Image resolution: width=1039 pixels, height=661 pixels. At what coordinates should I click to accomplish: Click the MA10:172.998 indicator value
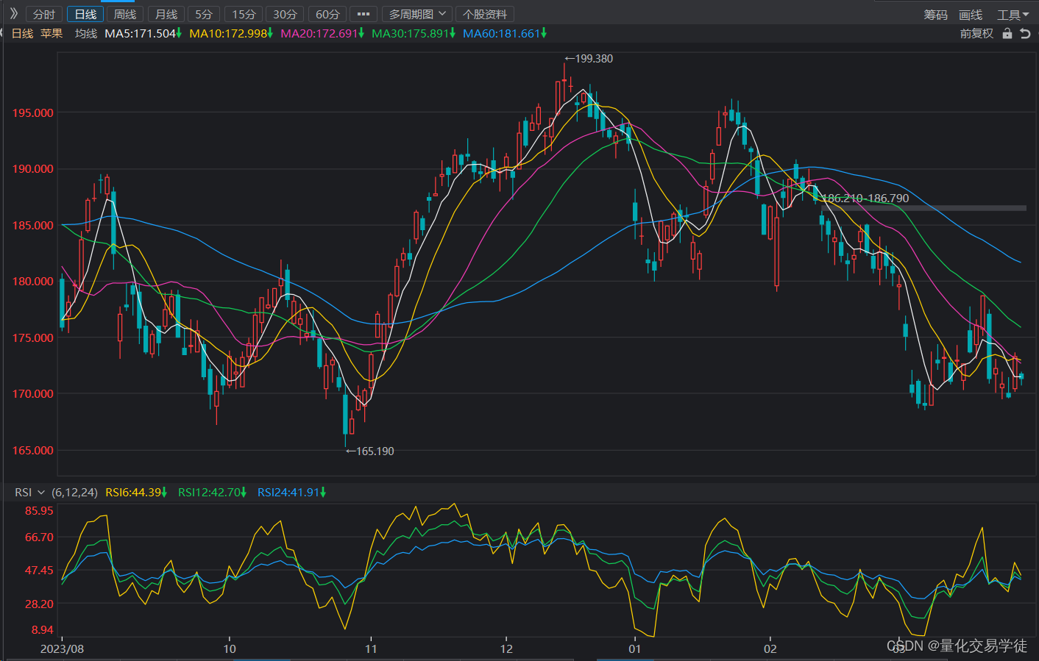point(231,34)
